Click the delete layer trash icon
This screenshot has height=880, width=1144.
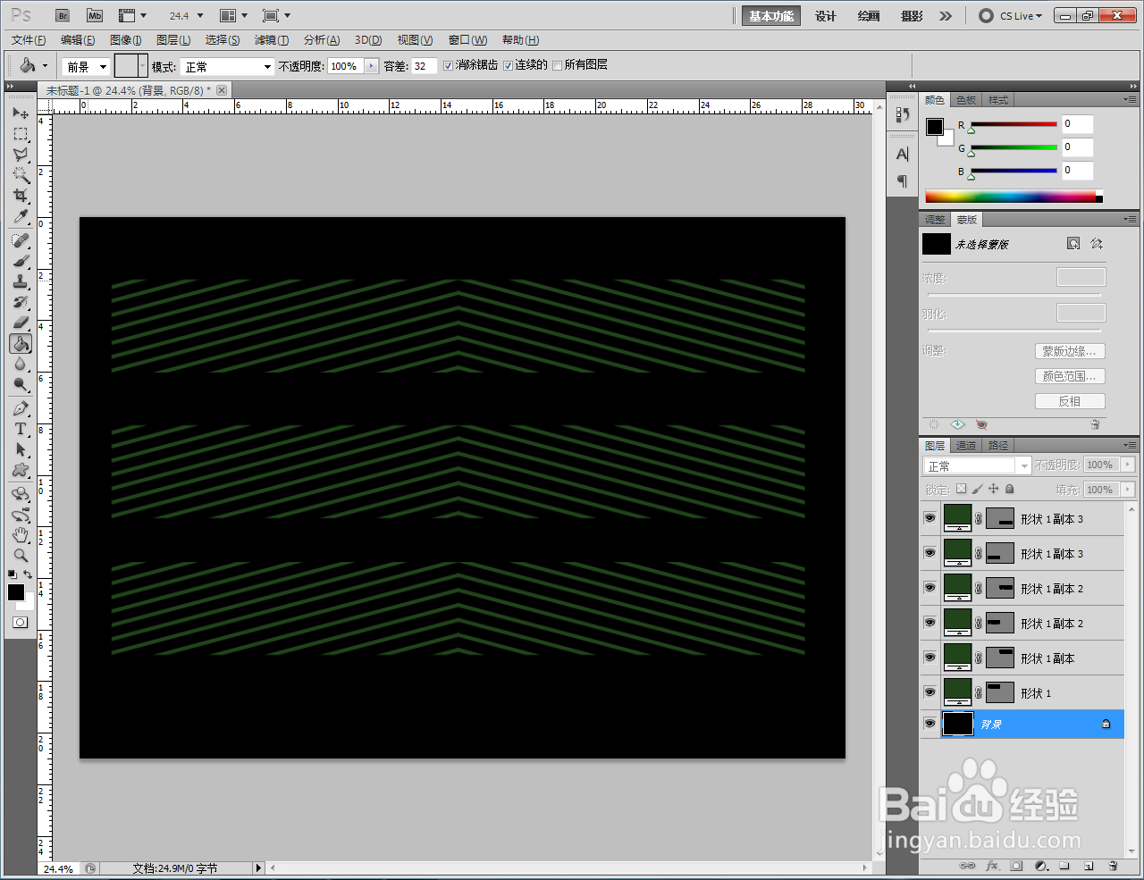coord(1113,866)
